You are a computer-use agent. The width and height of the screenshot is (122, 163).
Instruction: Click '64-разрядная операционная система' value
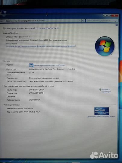coord(44,78)
